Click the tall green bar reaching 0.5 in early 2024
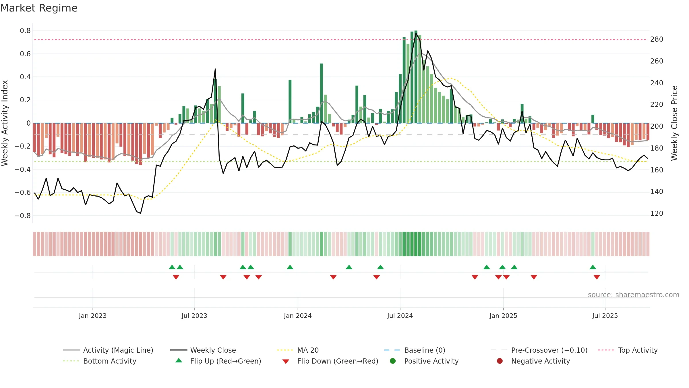This screenshot has width=689, height=388. pos(322,93)
